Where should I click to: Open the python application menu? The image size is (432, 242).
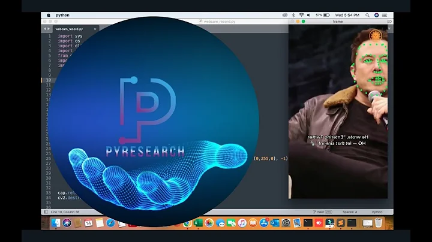click(x=62, y=15)
